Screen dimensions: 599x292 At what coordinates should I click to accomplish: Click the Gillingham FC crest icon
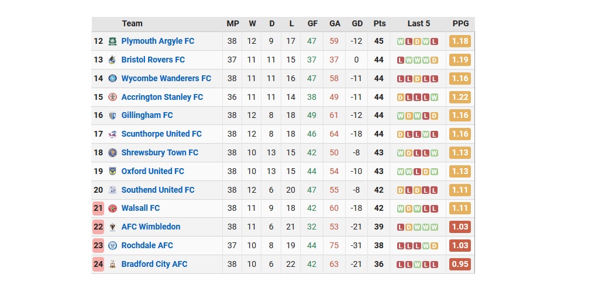(x=112, y=116)
